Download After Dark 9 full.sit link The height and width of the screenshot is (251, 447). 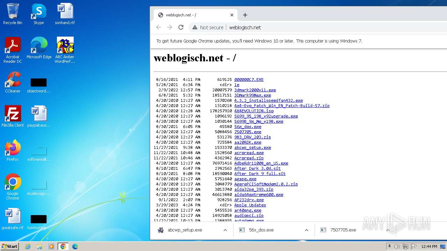tap(260, 174)
